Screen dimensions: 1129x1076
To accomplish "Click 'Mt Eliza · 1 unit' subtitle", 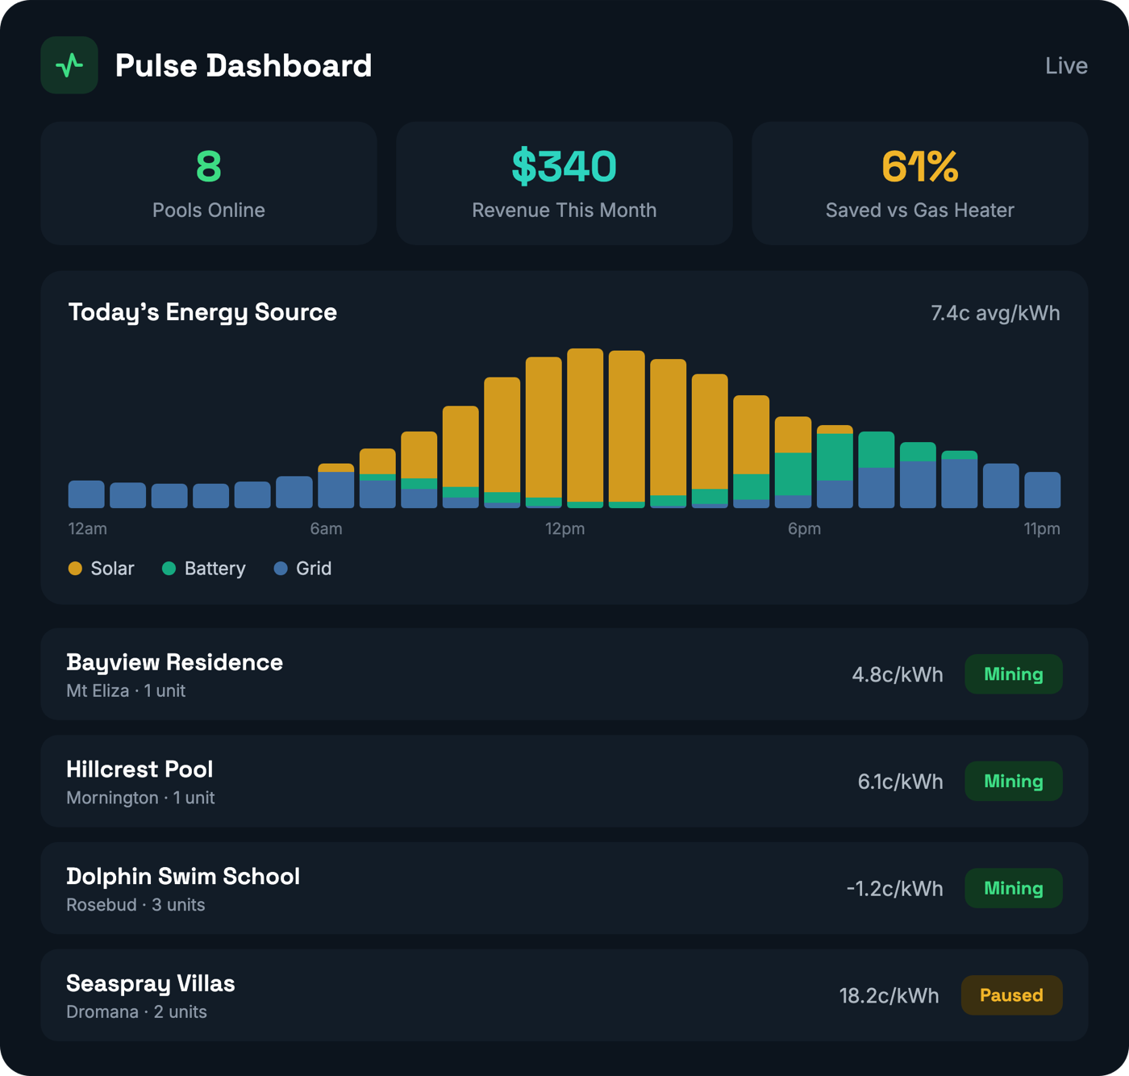I will (126, 691).
